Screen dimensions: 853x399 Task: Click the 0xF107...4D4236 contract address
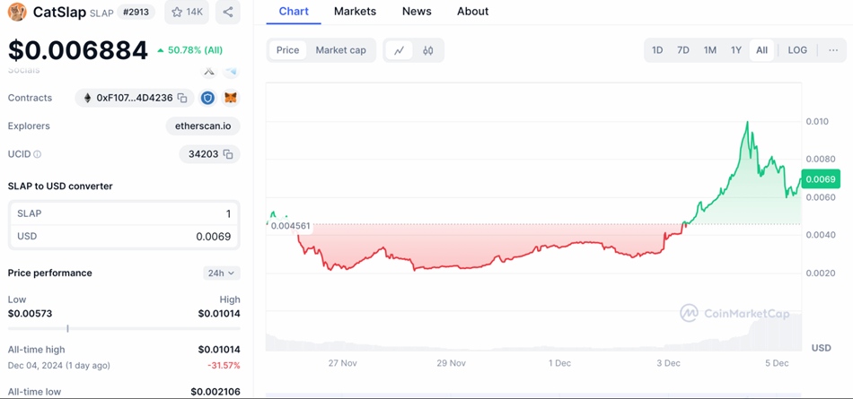[135, 98]
